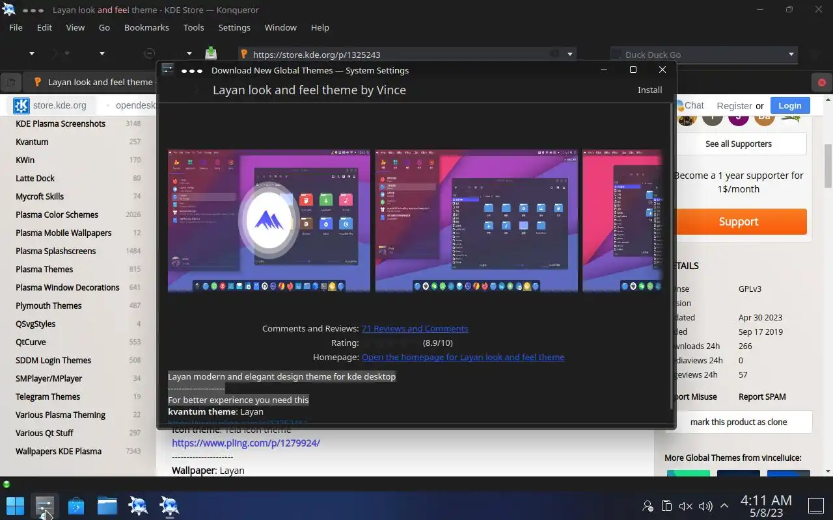The width and height of the screenshot is (833, 520).
Task: Select the SDDM Login Themes category
Action: pyautogui.click(x=53, y=360)
